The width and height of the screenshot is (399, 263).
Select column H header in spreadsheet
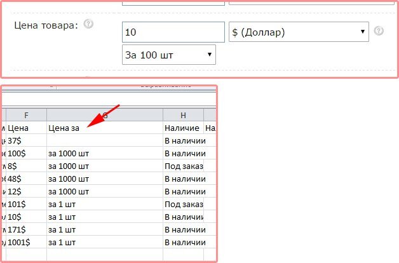pos(183,114)
